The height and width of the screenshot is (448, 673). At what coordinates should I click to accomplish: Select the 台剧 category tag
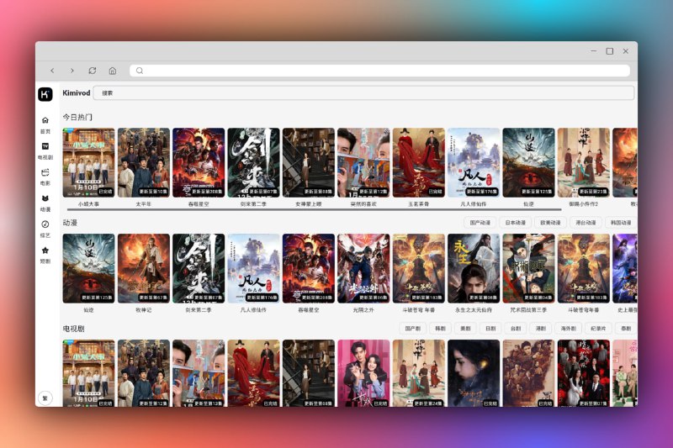pyautogui.click(x=516, y=329)
